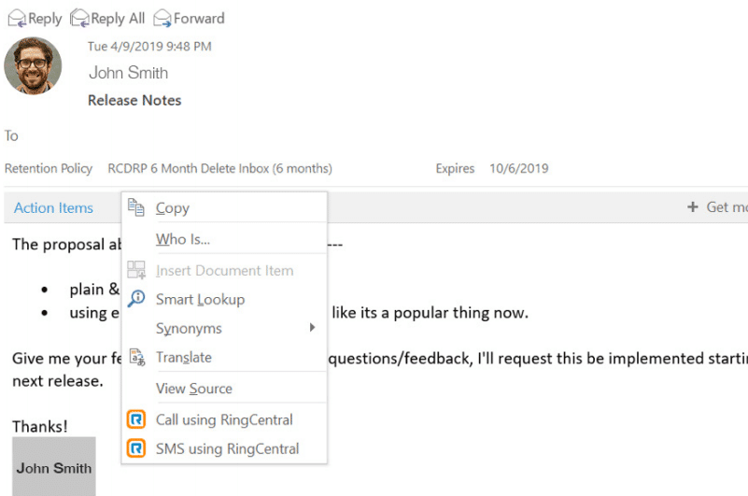This screenshot has width=748, height=496.
Task: Click the 'Give me your' sentence start
Action: pyautogui.click(x=59, y=359)
